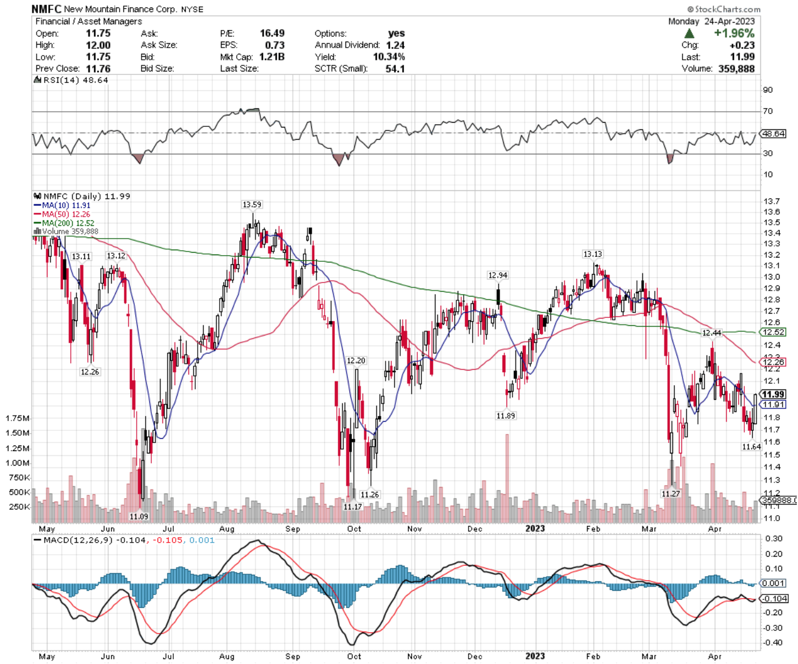This screenshot has height=664, width=798.
Task: Click the +1.96% percent change value
Action: [x=735, y=34]
